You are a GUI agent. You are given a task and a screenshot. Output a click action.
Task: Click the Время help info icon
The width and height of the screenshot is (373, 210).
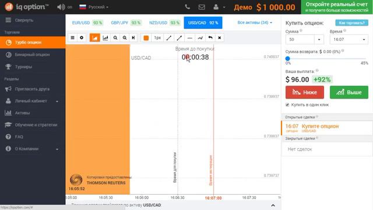point(344,30)
